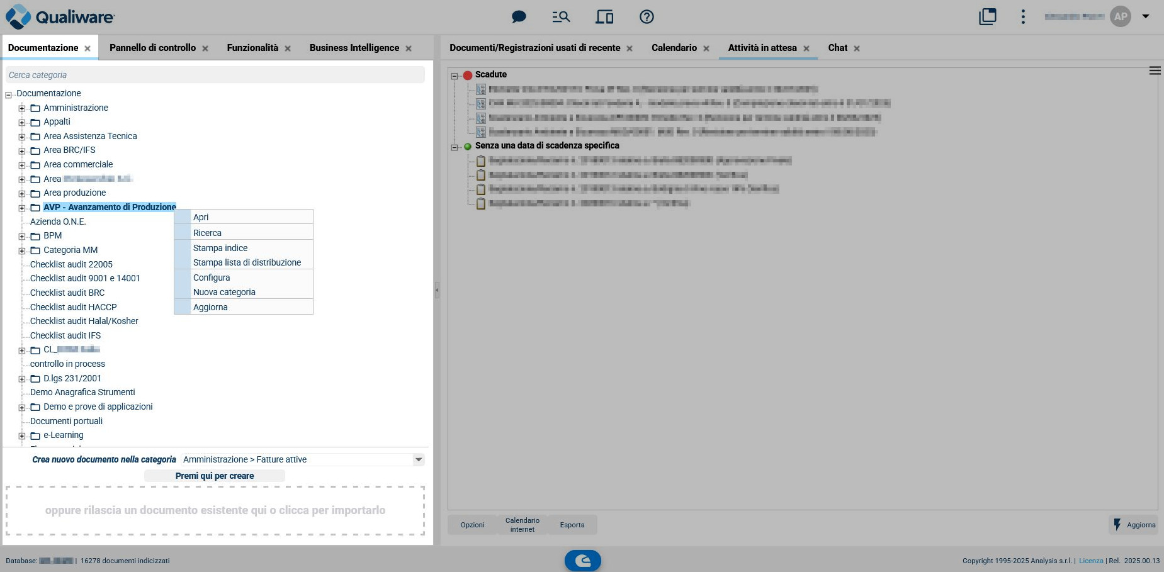Image resolution: width=1164 pixels, height=572 pixels.
Task: Expand the e-Learning folder
Action: click(22, 435)
